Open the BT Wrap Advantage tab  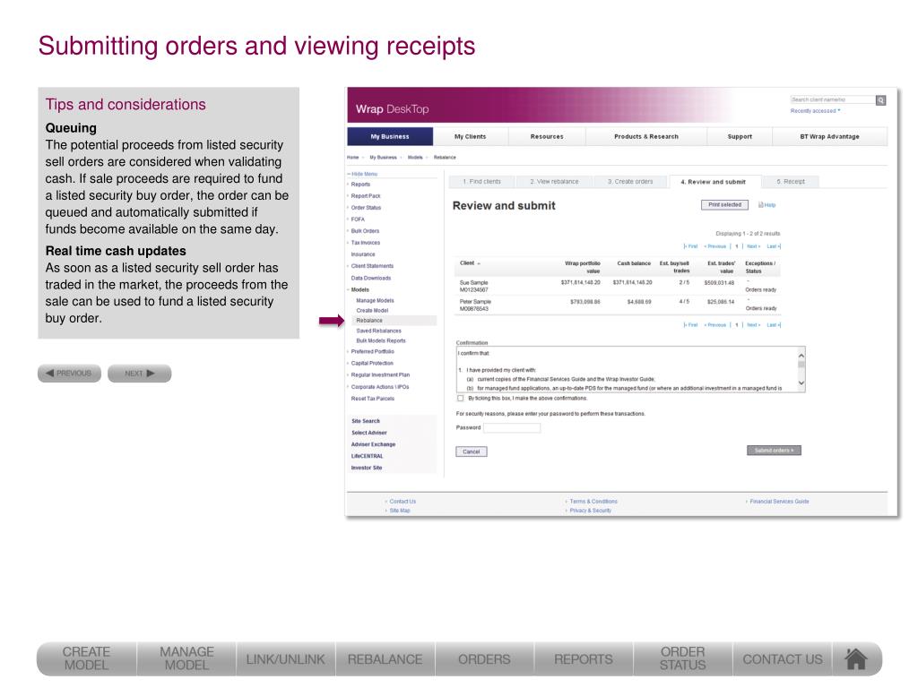tap(829, 136)
